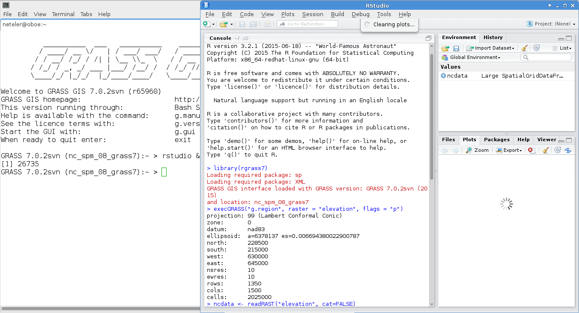Open the terminal window's File menu
579x313 pixels.
[x=8, y=14]
